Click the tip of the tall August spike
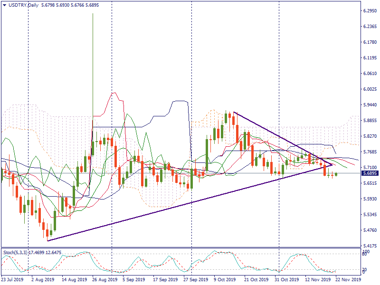 (x=92, y=14)
